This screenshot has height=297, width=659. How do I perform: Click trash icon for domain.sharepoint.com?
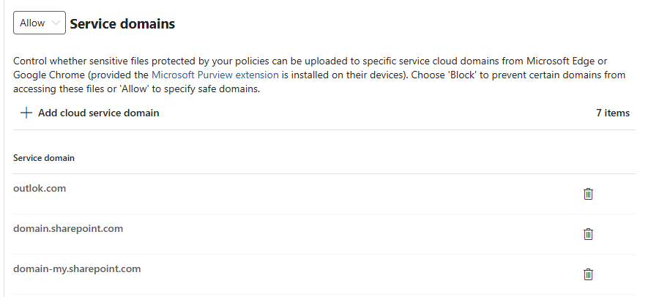tap(587, 234)
